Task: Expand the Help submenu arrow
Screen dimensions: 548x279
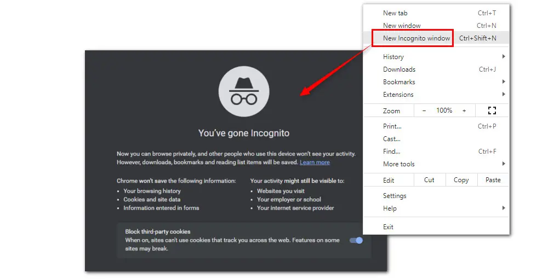Action: tap(503, 208)
